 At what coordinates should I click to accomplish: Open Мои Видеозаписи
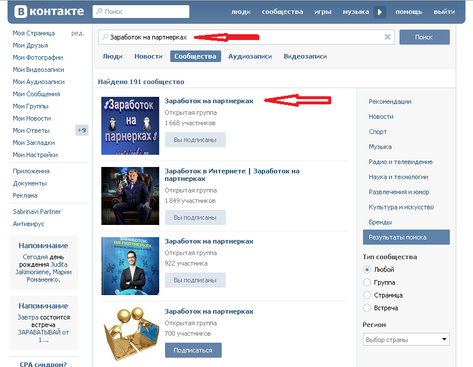click(x=38, y=70)
